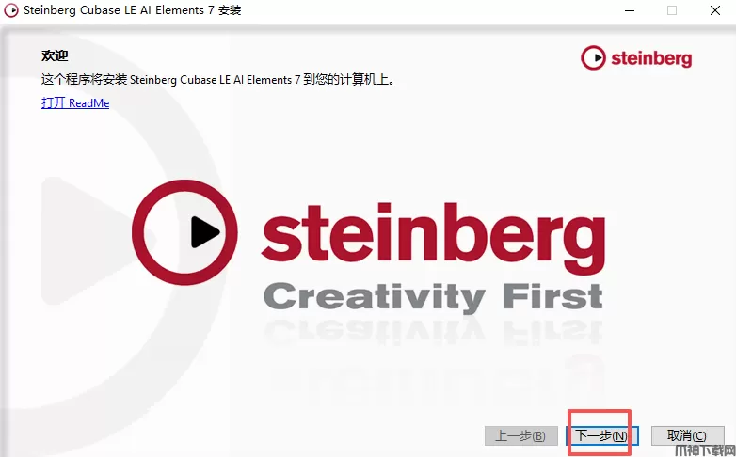Click the 取消(C) cancel button
The image size is (736, 457).
[686, 436]
